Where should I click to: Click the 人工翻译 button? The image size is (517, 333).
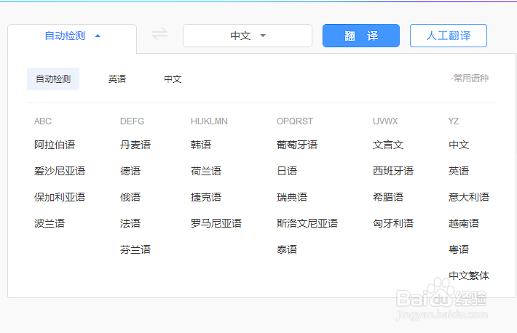[x=449, y=36]
